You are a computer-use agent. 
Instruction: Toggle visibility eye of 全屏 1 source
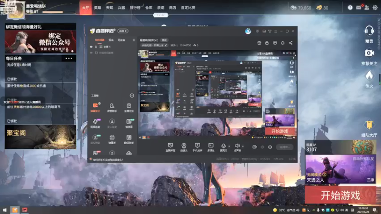point(91,47)
